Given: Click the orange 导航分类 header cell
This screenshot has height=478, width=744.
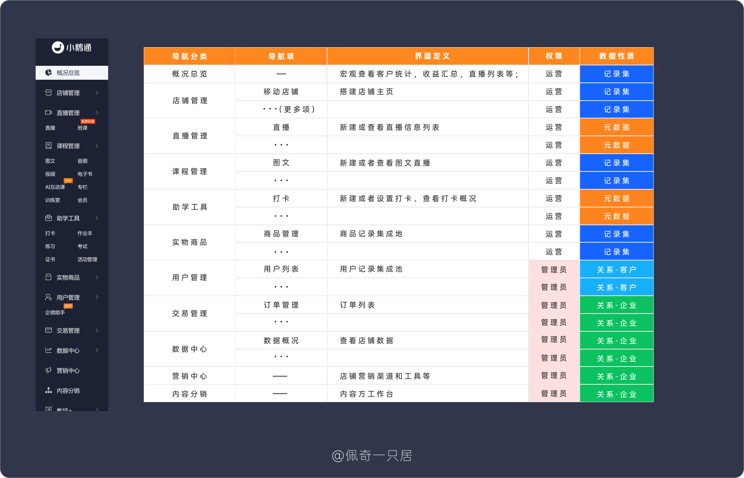Looking at the screenshot, I should [x=189, y=56].
